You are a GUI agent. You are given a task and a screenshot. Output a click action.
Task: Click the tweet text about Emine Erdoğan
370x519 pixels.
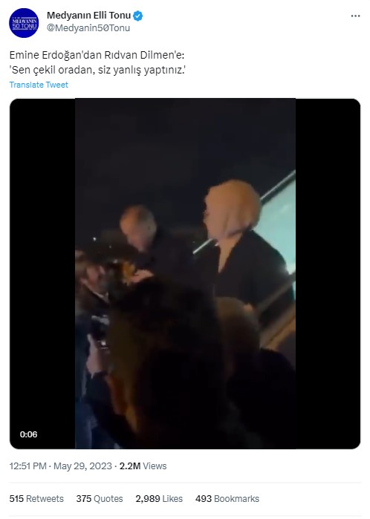(97, 62)
